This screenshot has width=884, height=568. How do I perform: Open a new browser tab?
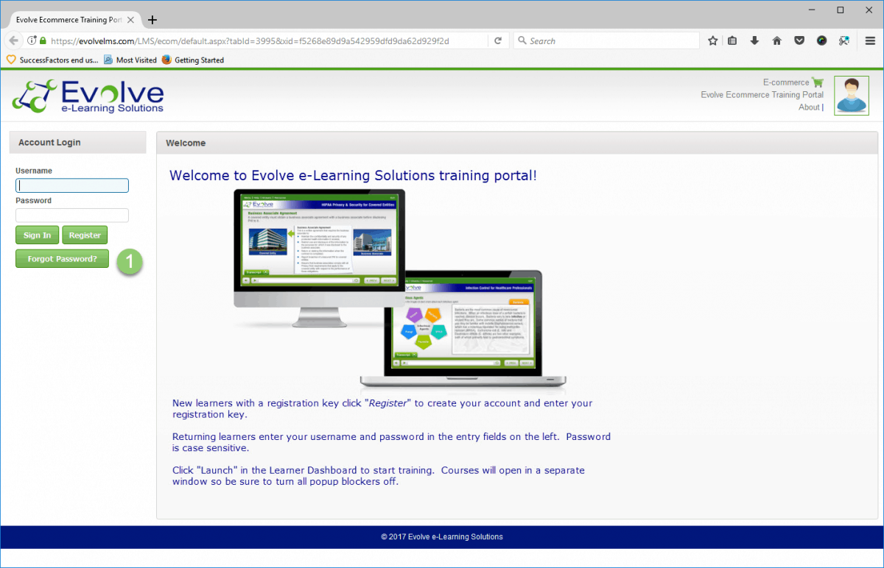pyautogui.click(x=152, y=20)
